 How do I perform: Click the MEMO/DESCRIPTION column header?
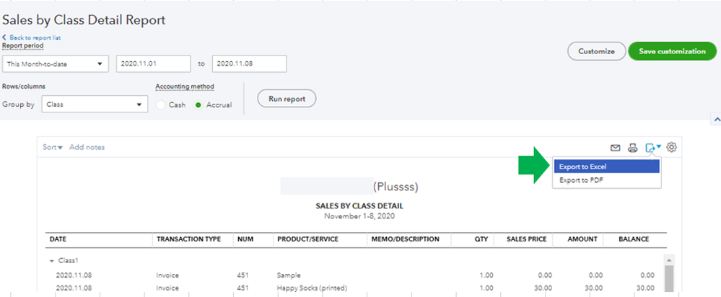coord(405,239)
